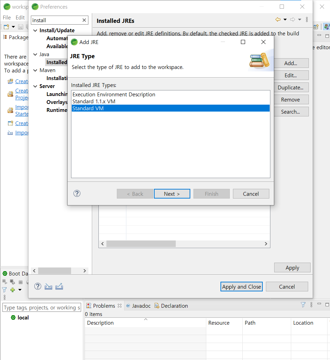Click the Resource column header
This screenshot has height=360, width=330.
224,323
